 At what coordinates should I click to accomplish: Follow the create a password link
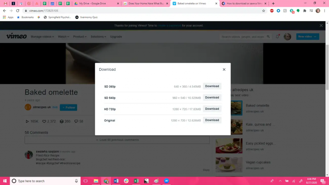tap(169, 26)
